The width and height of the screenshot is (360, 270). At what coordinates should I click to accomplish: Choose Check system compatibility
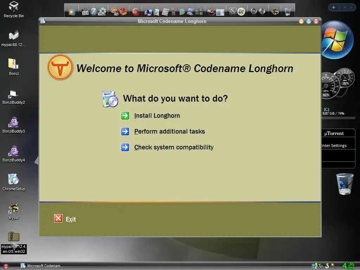174,147
